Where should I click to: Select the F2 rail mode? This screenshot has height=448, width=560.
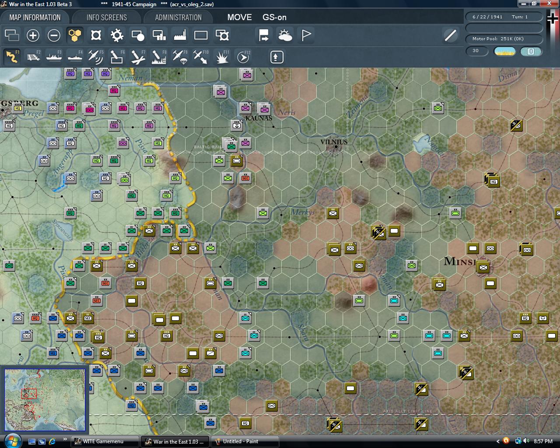tap(33, 57)
